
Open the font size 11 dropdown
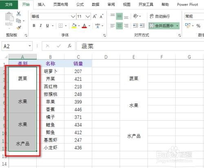(88, 17)
